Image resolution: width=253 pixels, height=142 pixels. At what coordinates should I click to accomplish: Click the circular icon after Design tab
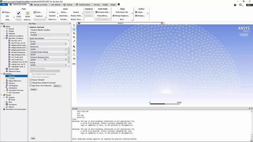(x=119, y=4)
